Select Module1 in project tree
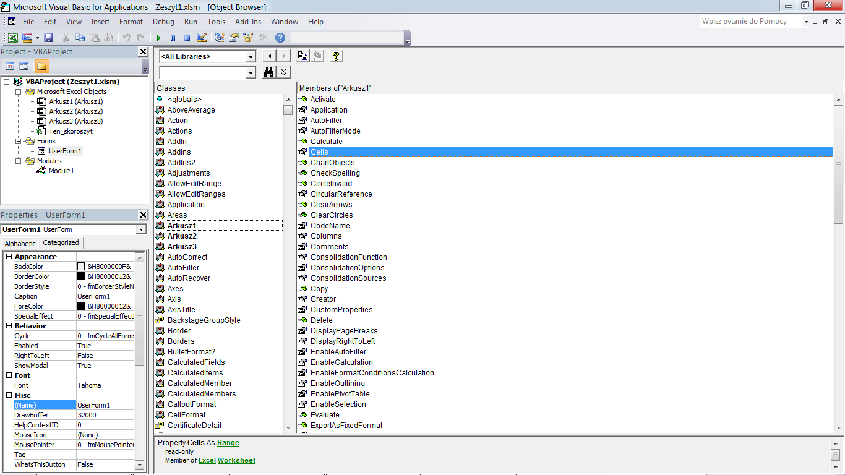The height and width of the screenshot is (475, 845). click(61, 171)
